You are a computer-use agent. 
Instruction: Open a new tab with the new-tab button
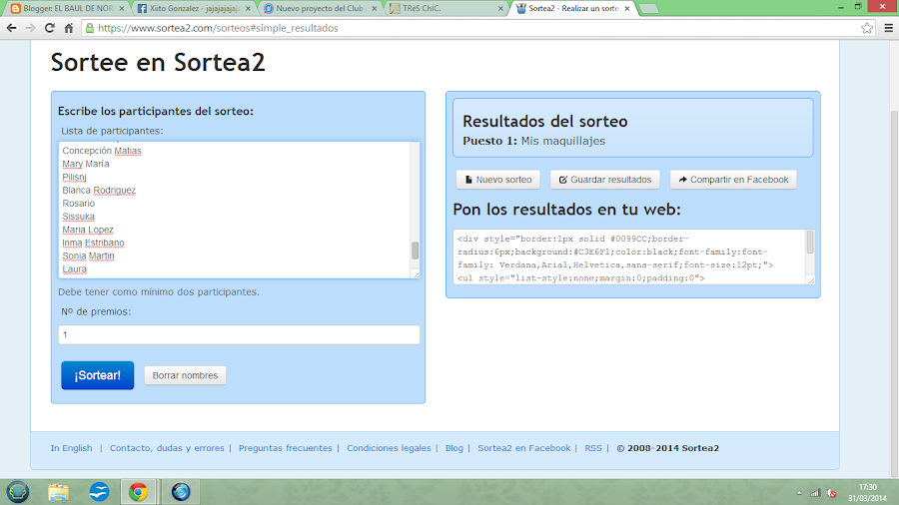648,9
